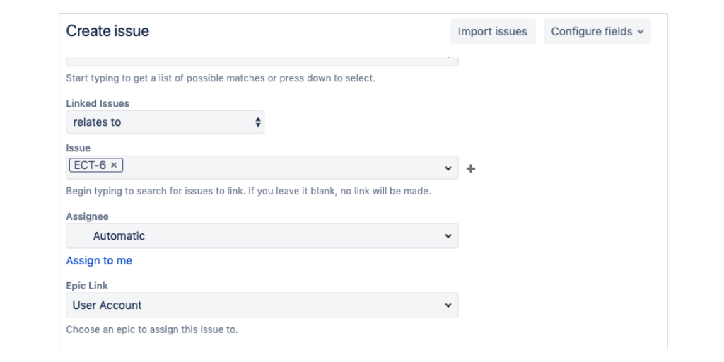This screenshot has width=724, height=362.
Task: Open the Epic Link 'User Account' dropdown
Action: [262, 305]
